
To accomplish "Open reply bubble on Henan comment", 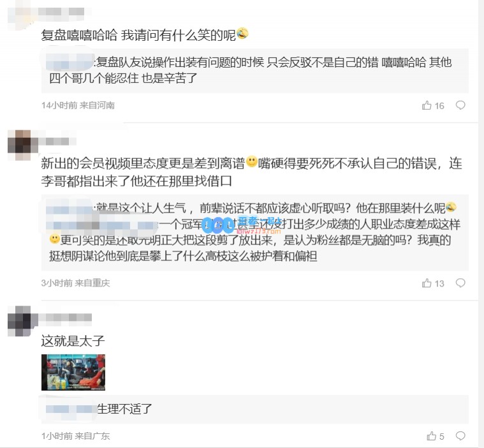I will click(x=460, y=105).
